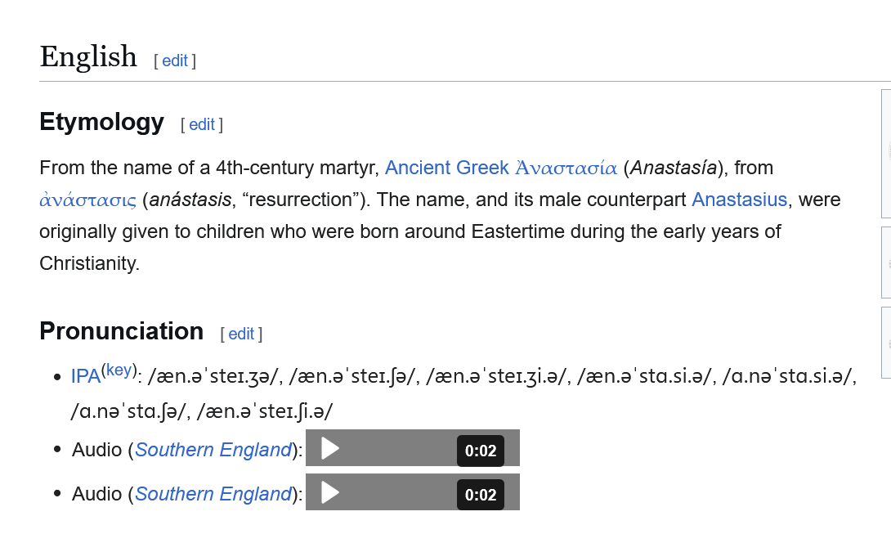The image size is (891, 543).
Task: Open the second Southern England accent link
Action: 213,494
